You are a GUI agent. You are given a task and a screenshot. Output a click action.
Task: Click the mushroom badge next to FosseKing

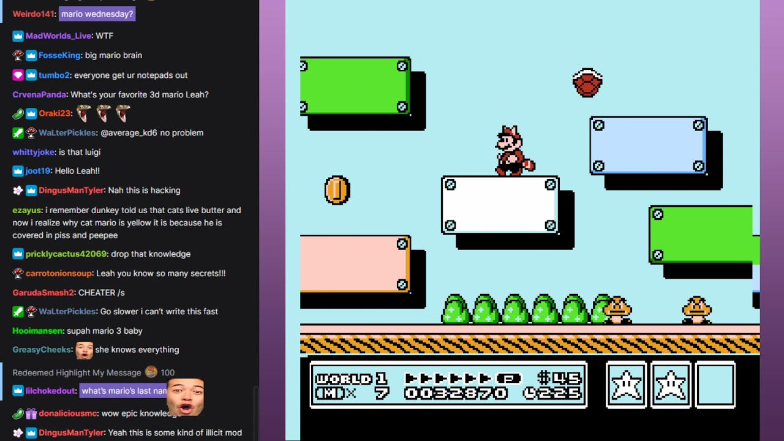click(x=18, y=55)
